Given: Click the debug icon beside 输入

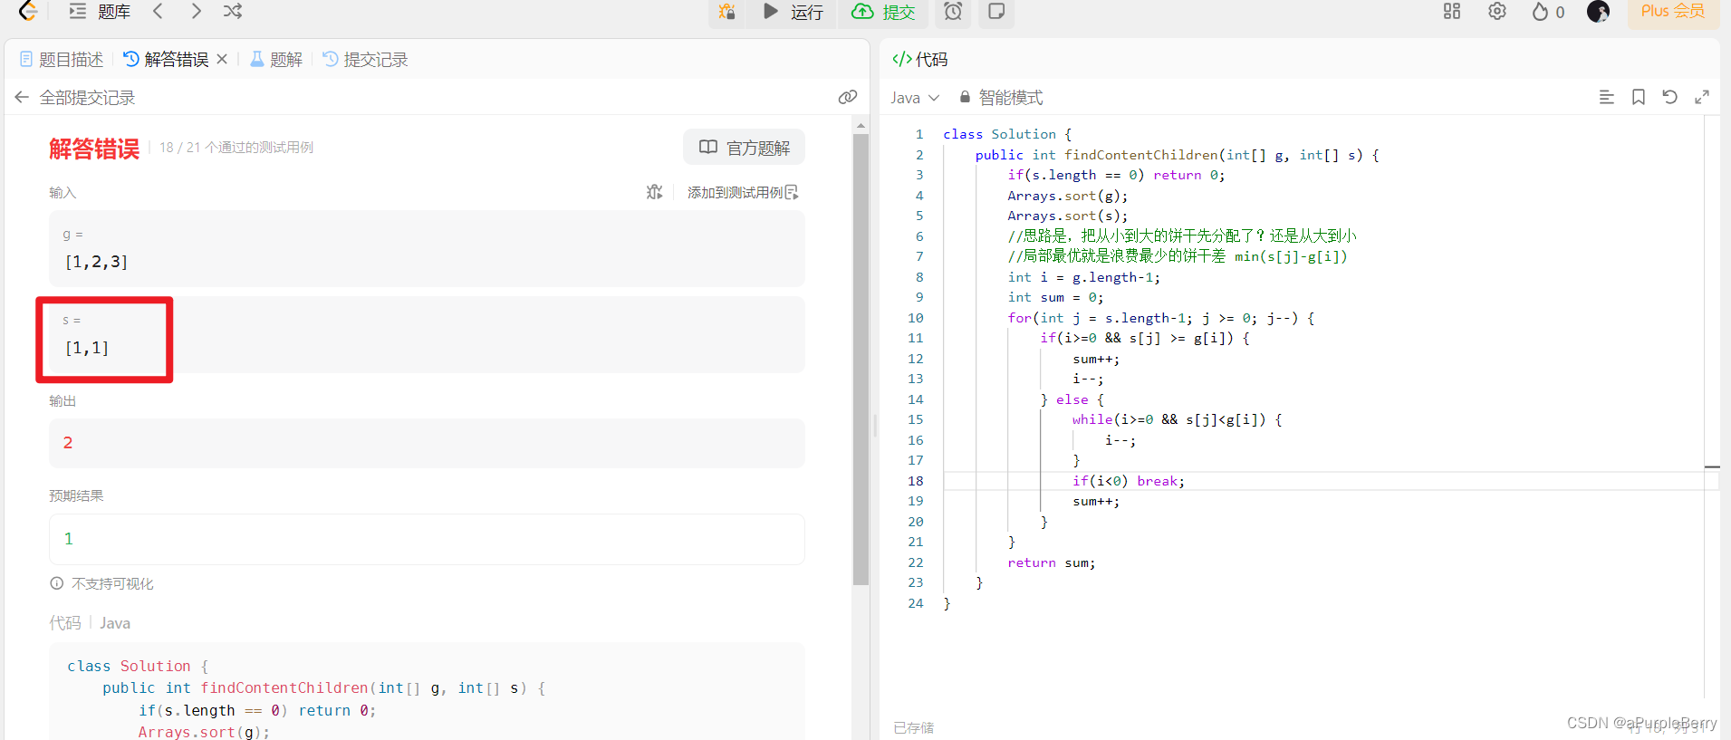Looking at the screenshot, I should pos(655,192).
